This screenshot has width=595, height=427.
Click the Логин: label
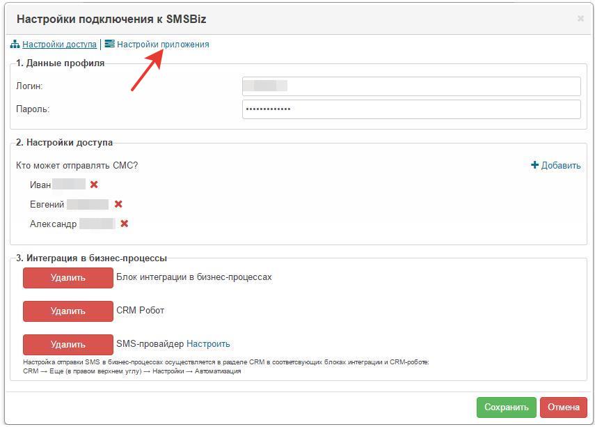point(29,86)
